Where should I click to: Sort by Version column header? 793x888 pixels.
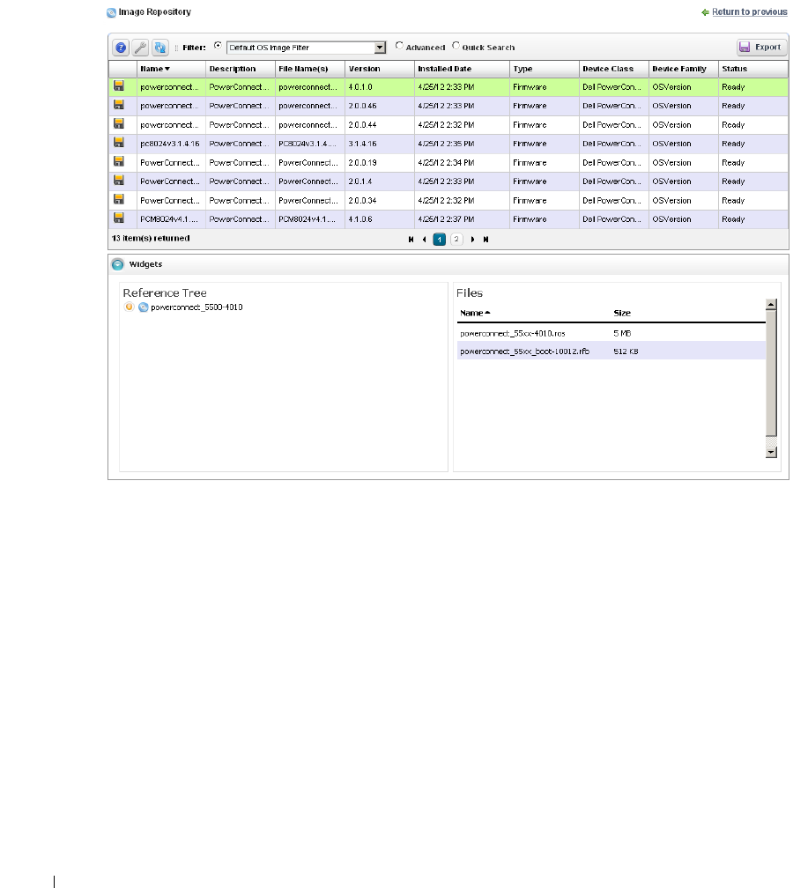point(364,69)
